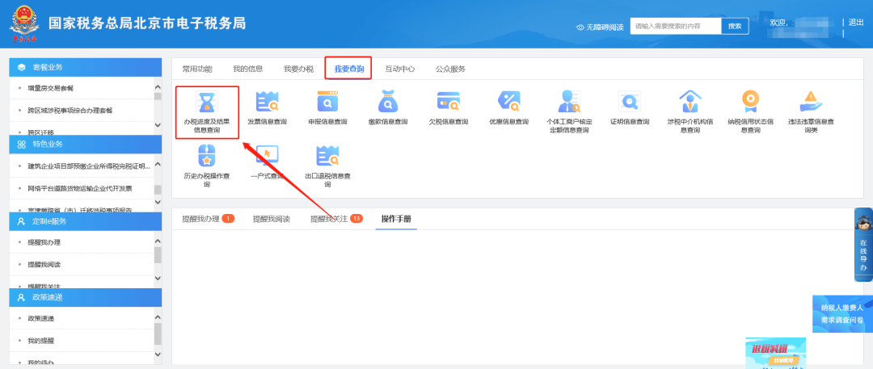Open 纳税人缴费人需求调查问卷 banner
The image size is (873, 369).
tap(842, 314)
